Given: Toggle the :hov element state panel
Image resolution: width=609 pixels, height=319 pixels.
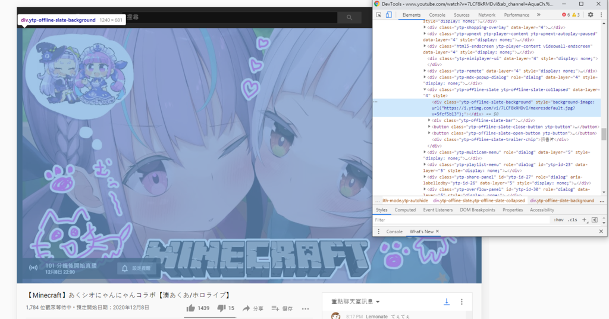Looking at the screenshot, I should coord(558,220).
